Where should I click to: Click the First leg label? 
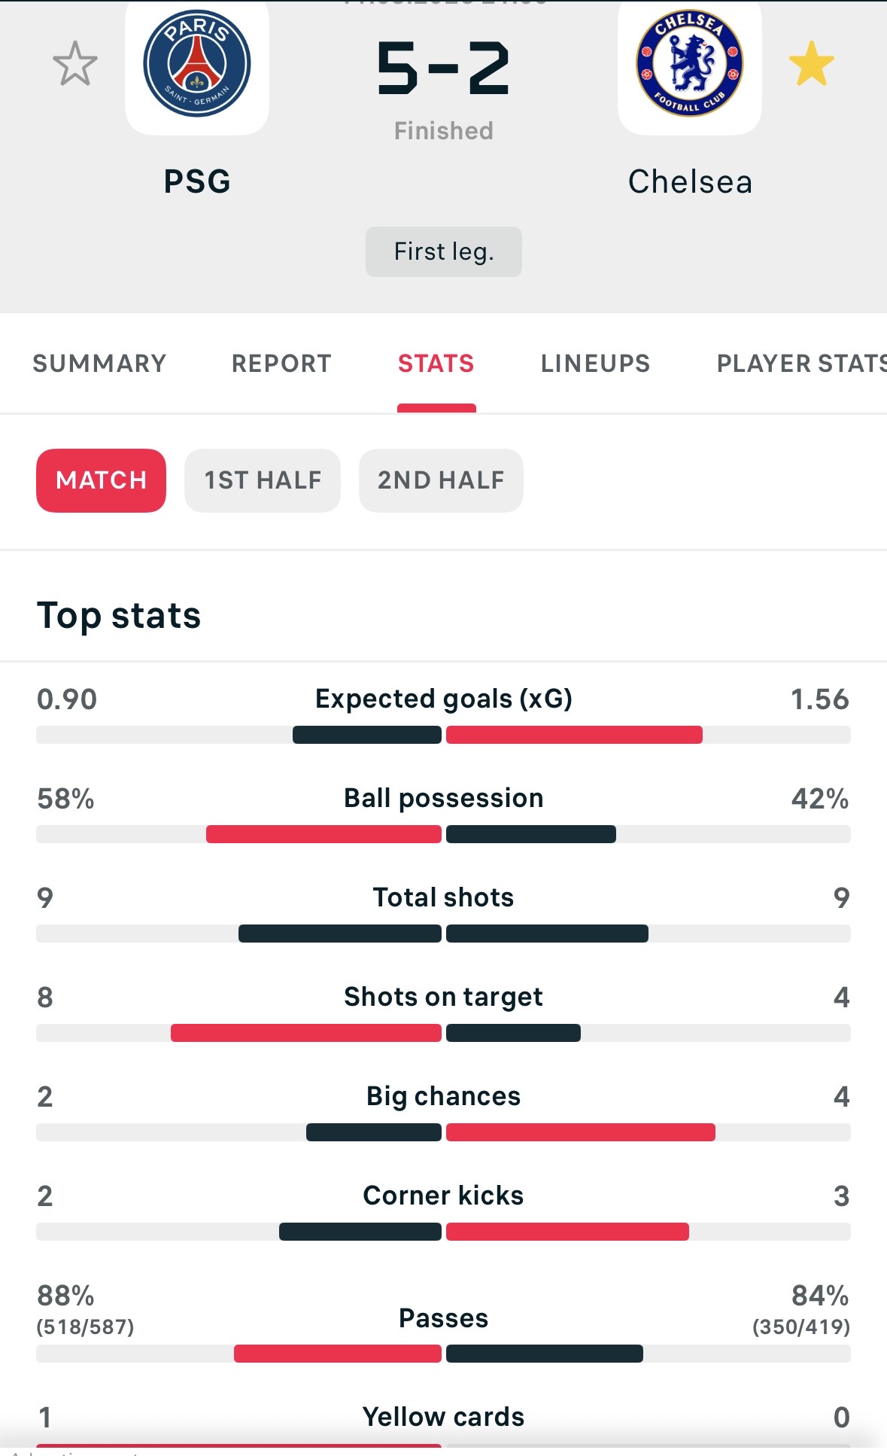(444, 251)
